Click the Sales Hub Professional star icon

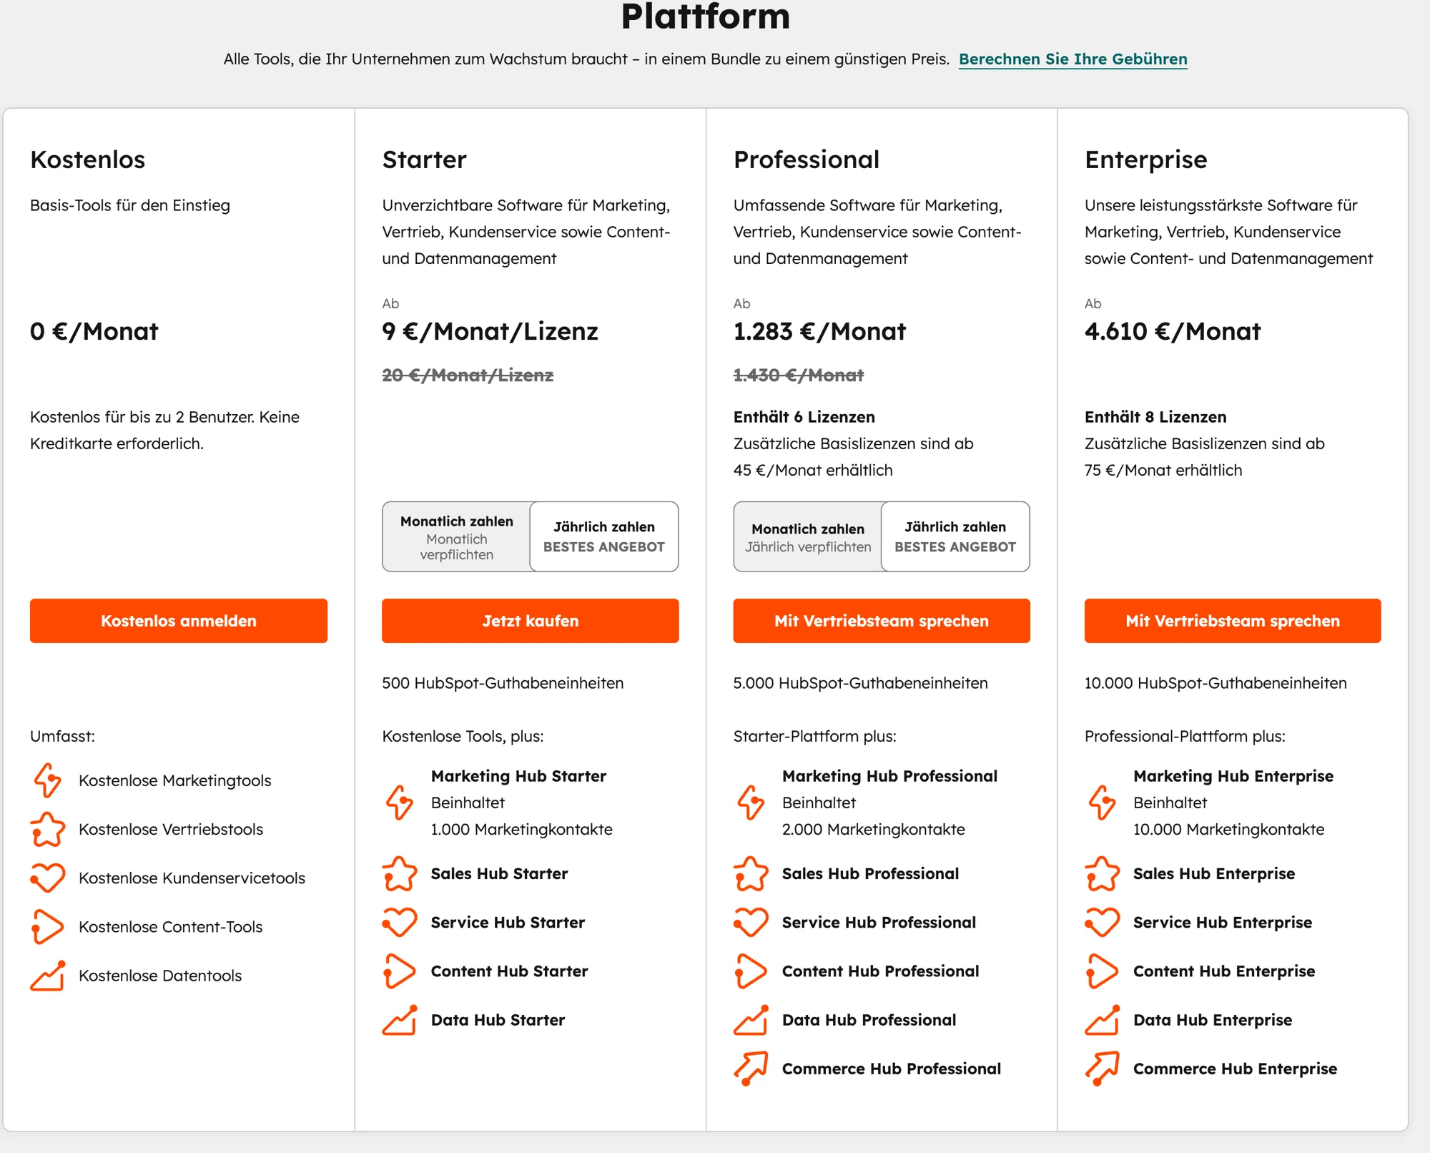coord(751,873)
